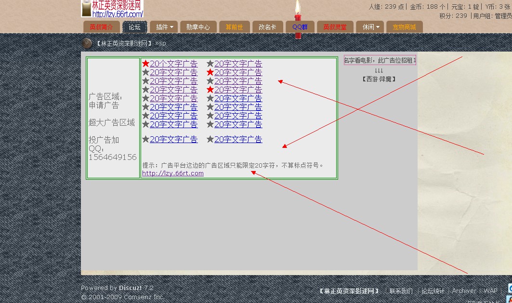Click the sp breadcrumb text
Viewport: 512px width, 303px height.
pos(162,43)
